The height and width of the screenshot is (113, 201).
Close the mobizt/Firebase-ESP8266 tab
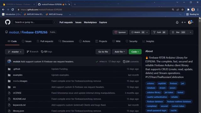[69, 4]
